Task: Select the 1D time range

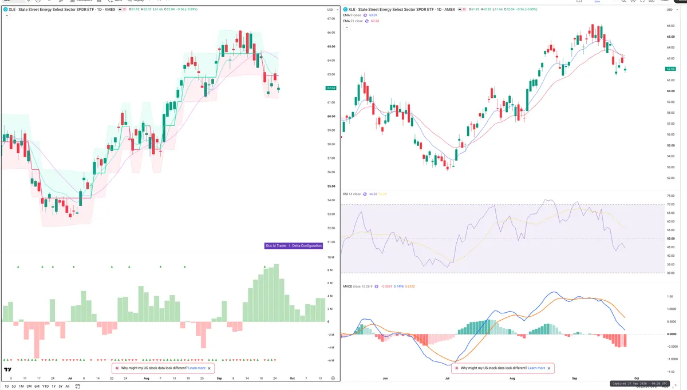Action: (6, 386)
